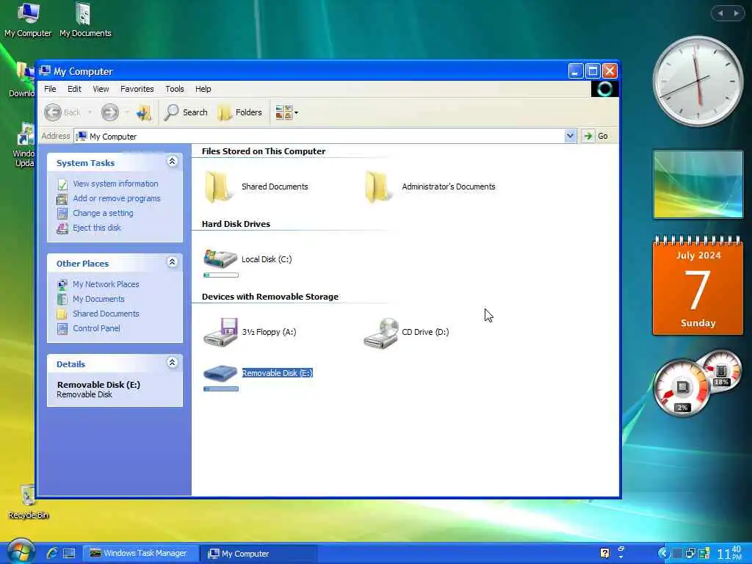Open the View menu
This screenshot has height=564, width=752.
click(x=101, y=89)
